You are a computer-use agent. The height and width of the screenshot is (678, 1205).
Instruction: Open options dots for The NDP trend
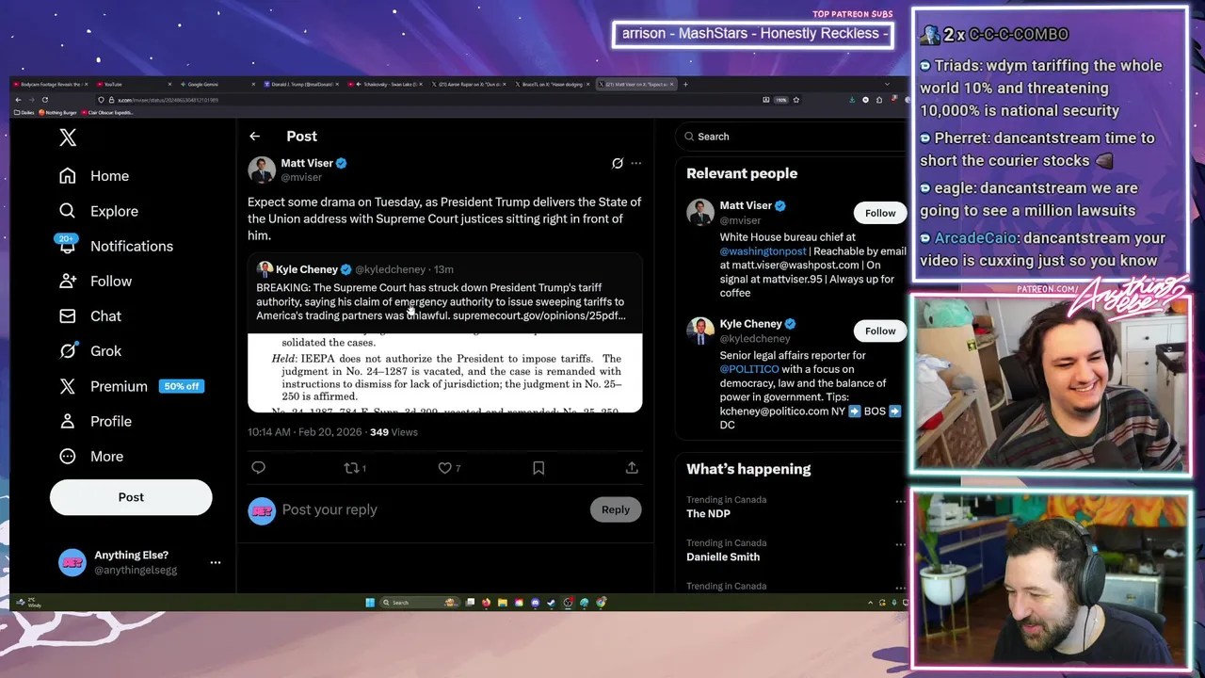click(x=900, y=501)
